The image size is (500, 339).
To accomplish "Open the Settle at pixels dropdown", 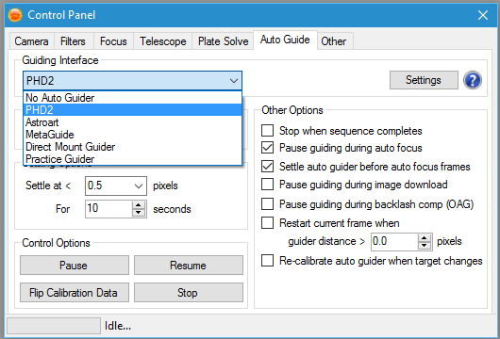I will (139, 186).
